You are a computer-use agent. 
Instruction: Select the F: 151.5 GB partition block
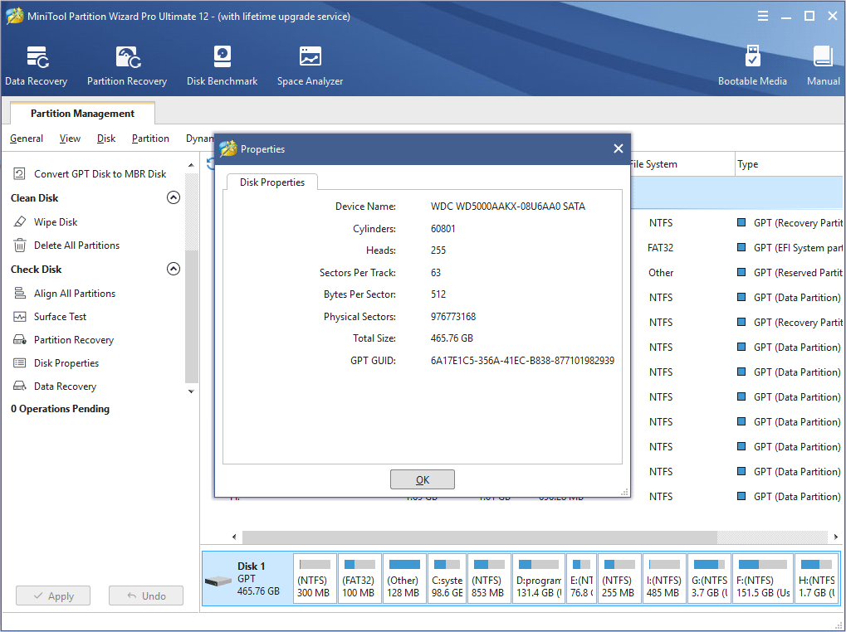coord(763,578)
